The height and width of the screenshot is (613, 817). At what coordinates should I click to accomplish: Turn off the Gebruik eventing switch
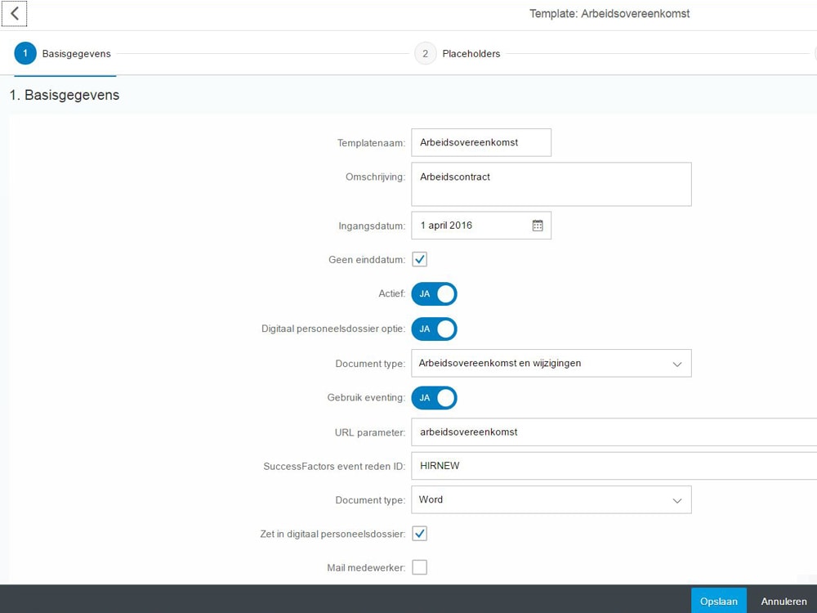(434, 398)
